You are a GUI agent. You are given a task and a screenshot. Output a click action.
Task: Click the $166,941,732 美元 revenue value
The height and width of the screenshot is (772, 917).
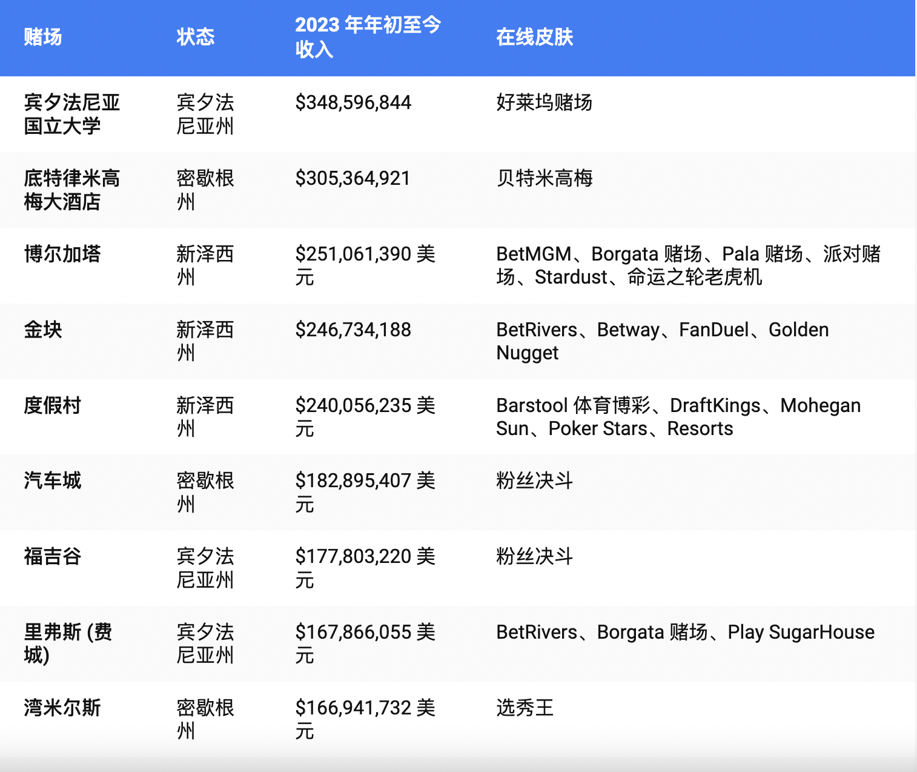(x=365, y=719)
